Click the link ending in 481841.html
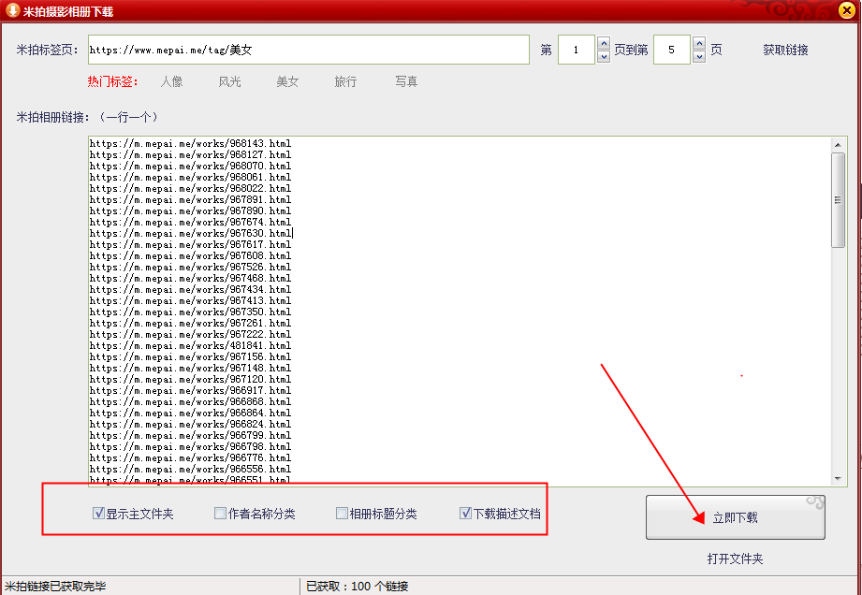 [x=190, y=345]
